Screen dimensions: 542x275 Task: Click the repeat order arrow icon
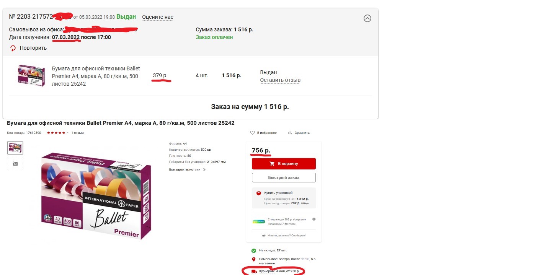click(x=13, y=48)
